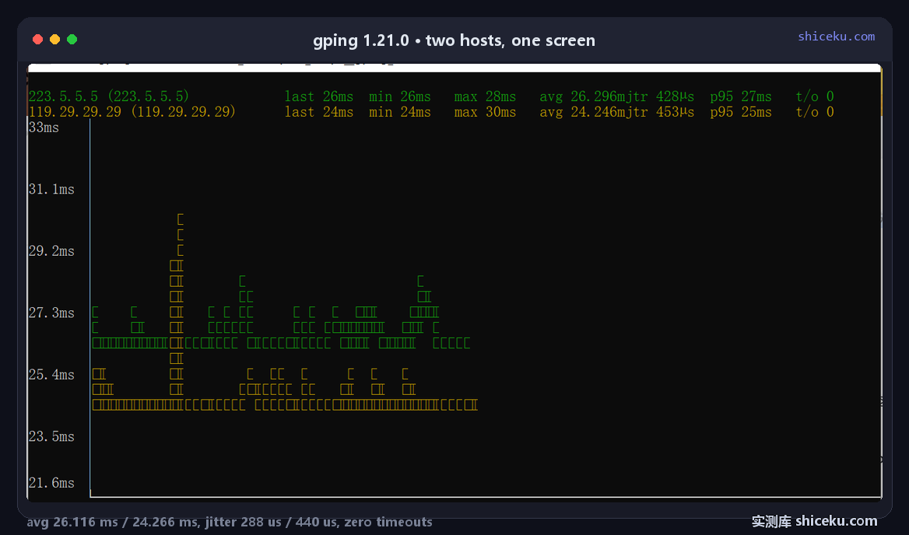Click 'last 26ms' in the green host row
The width and height of the screenshot is (909, 535).
[319, 96]
